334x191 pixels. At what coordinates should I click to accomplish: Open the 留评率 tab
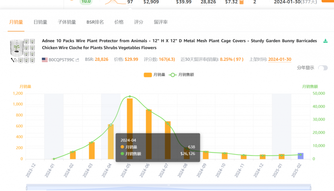(161, 22)
